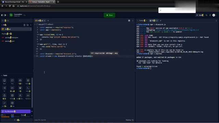Toggle the sidebar panel icon in header
Viewport: 219px width, 123px height.
[2, 15]
